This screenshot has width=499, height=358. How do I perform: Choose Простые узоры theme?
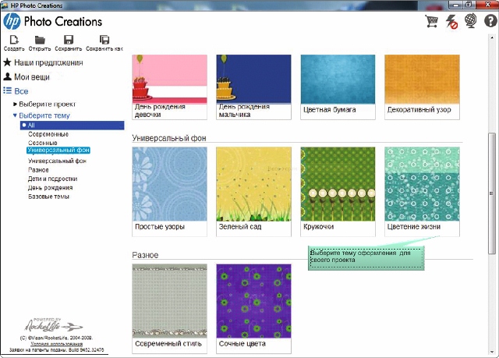pos(170,192)
